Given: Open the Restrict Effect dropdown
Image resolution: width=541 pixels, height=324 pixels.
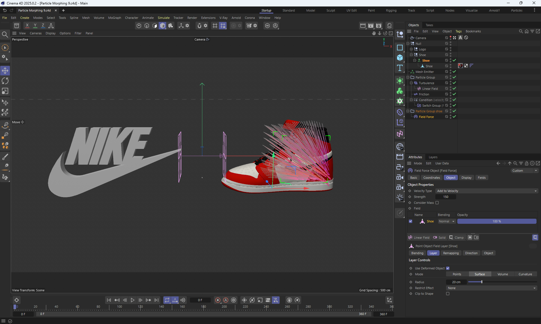Looking at the screenshot, I should [491, 288].
